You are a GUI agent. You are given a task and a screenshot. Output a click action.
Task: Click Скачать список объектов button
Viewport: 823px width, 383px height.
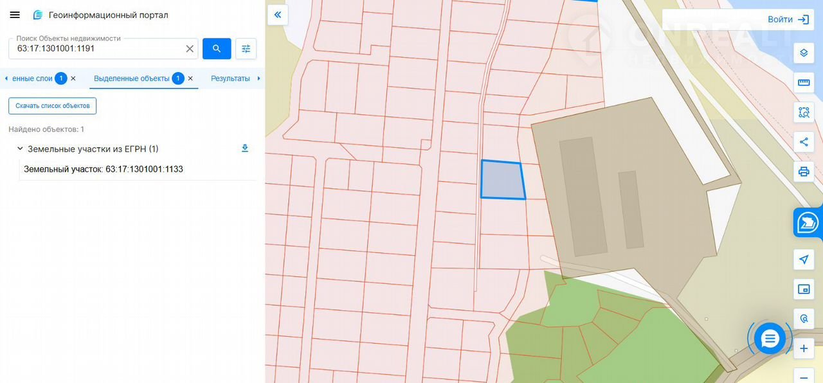[52, 106]
